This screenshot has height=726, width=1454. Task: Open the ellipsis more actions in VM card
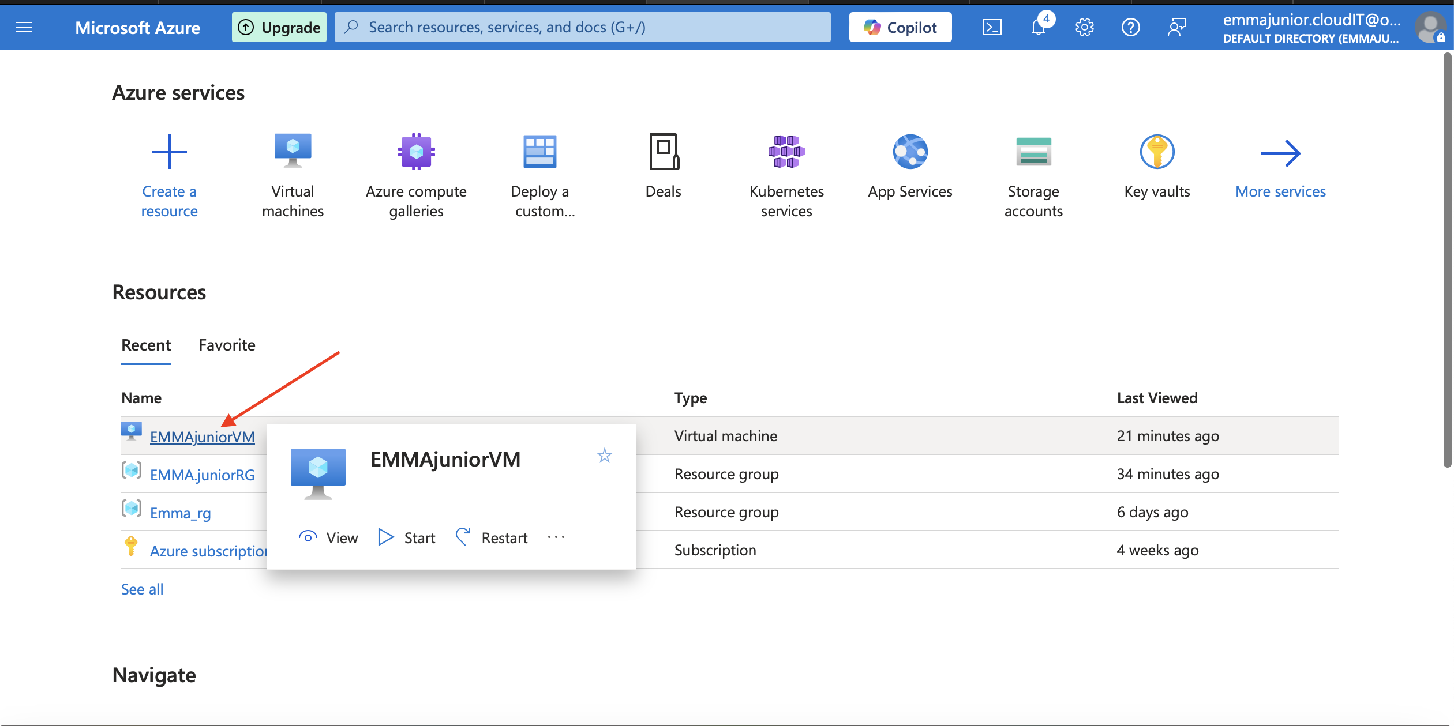click(556, 537)
